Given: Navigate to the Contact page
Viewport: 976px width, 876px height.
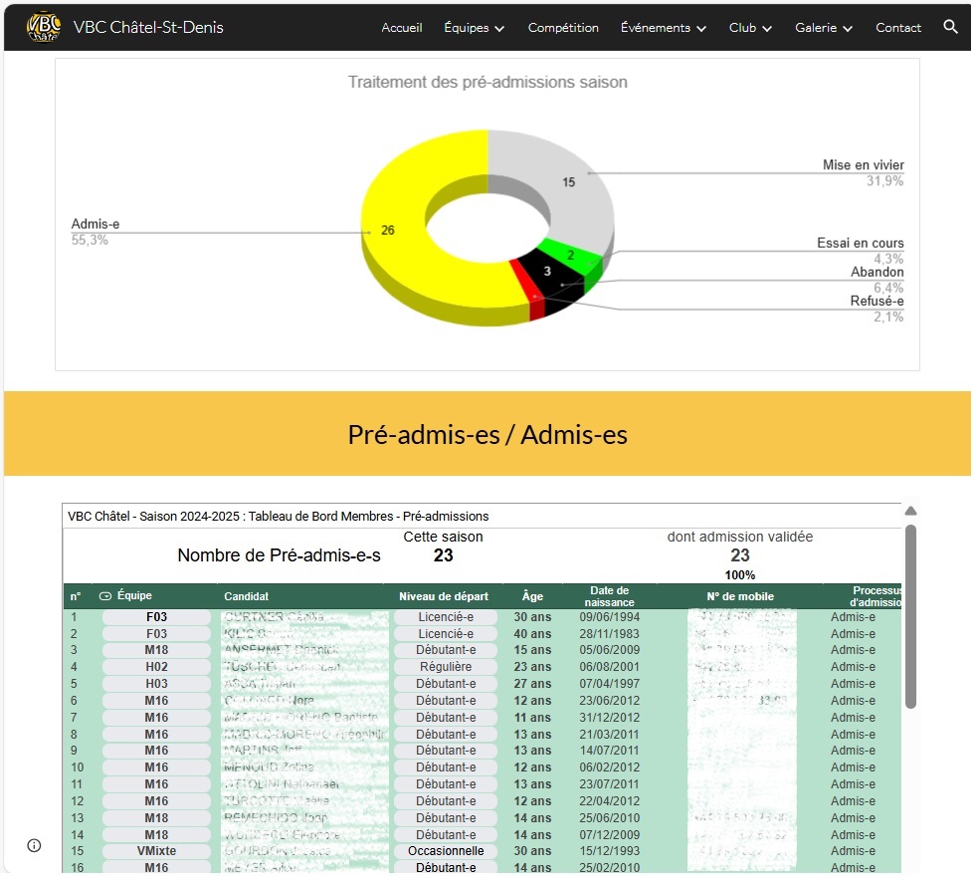Looking at the screenshot, I should click(x=897, y=28).
